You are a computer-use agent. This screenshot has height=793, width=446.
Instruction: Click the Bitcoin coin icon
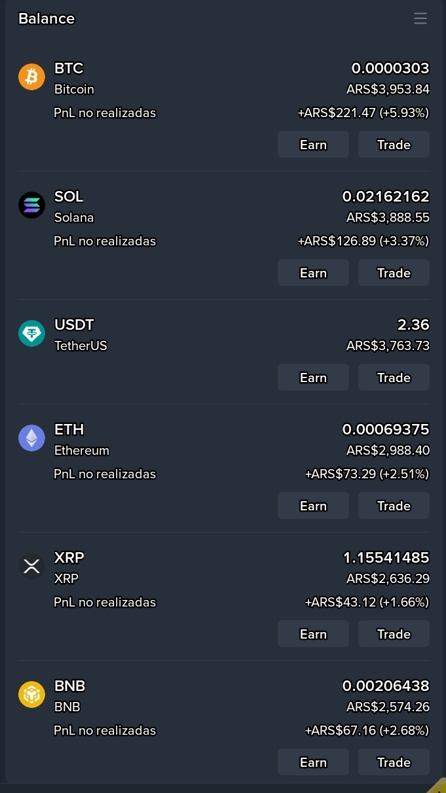tap(31, 77)
